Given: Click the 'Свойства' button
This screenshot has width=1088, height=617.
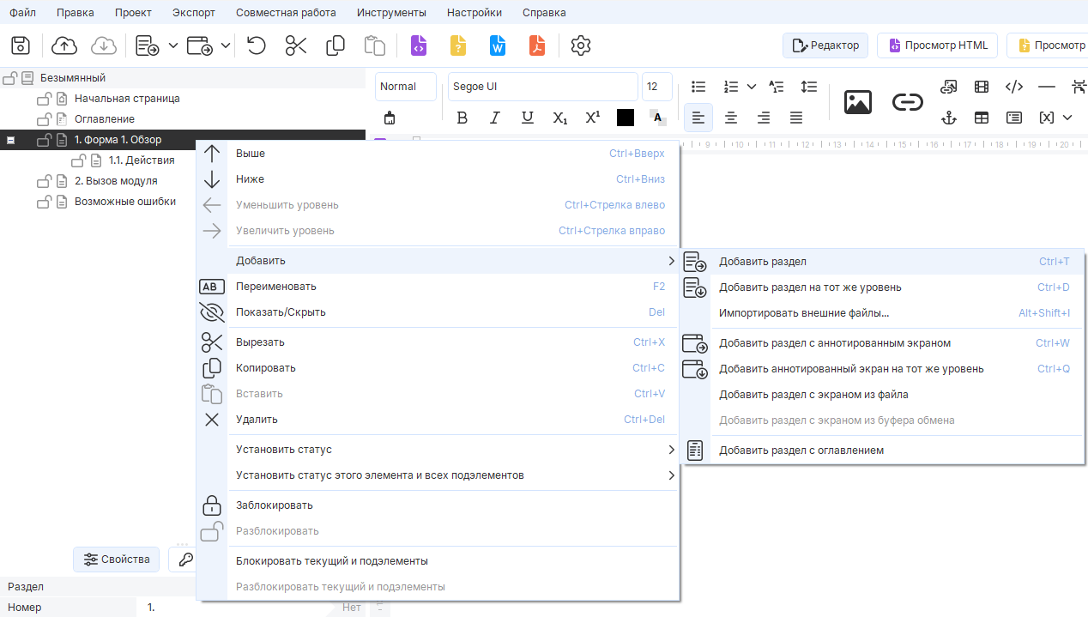Looking at the screenshot, I should click(x=117, y=560).
